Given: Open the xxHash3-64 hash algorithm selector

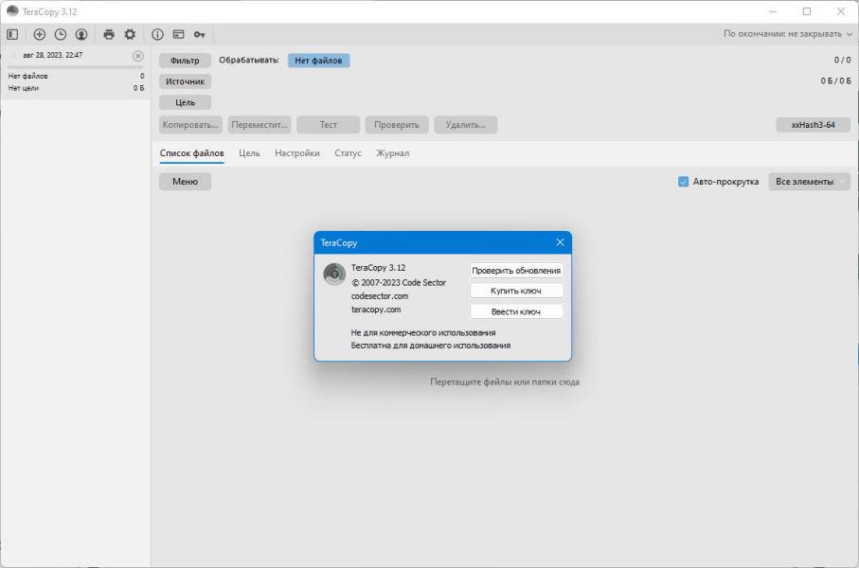Looking at the screenshot, I should (813, 125).
